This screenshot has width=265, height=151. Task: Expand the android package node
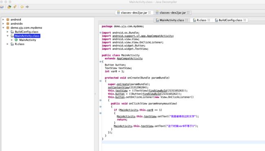(x=3, y=20)
